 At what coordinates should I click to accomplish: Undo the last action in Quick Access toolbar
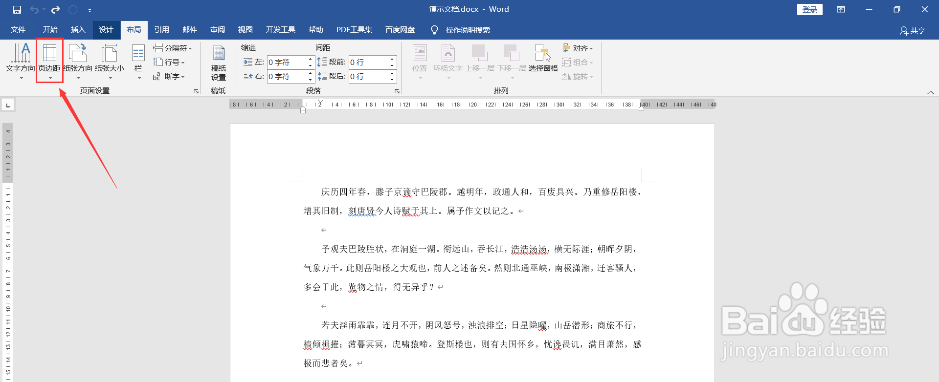pyautogui.click(x=34, y=10)
